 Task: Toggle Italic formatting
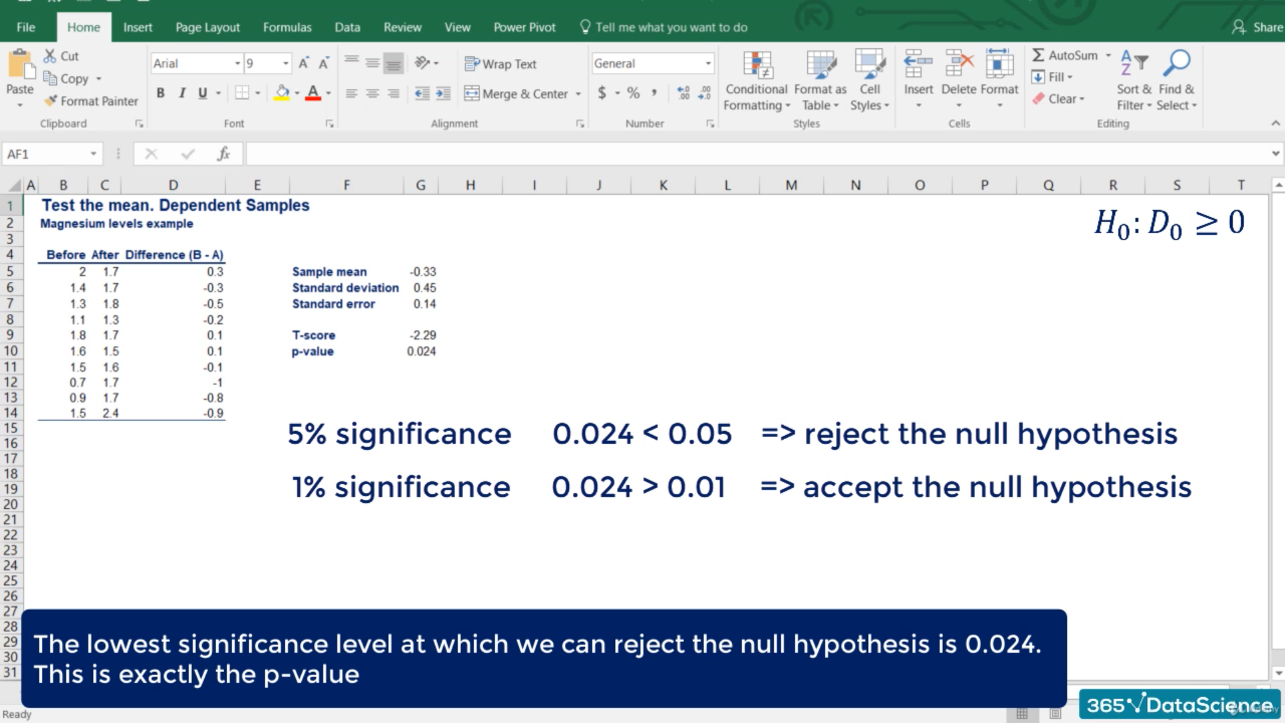tap(181, 93)
